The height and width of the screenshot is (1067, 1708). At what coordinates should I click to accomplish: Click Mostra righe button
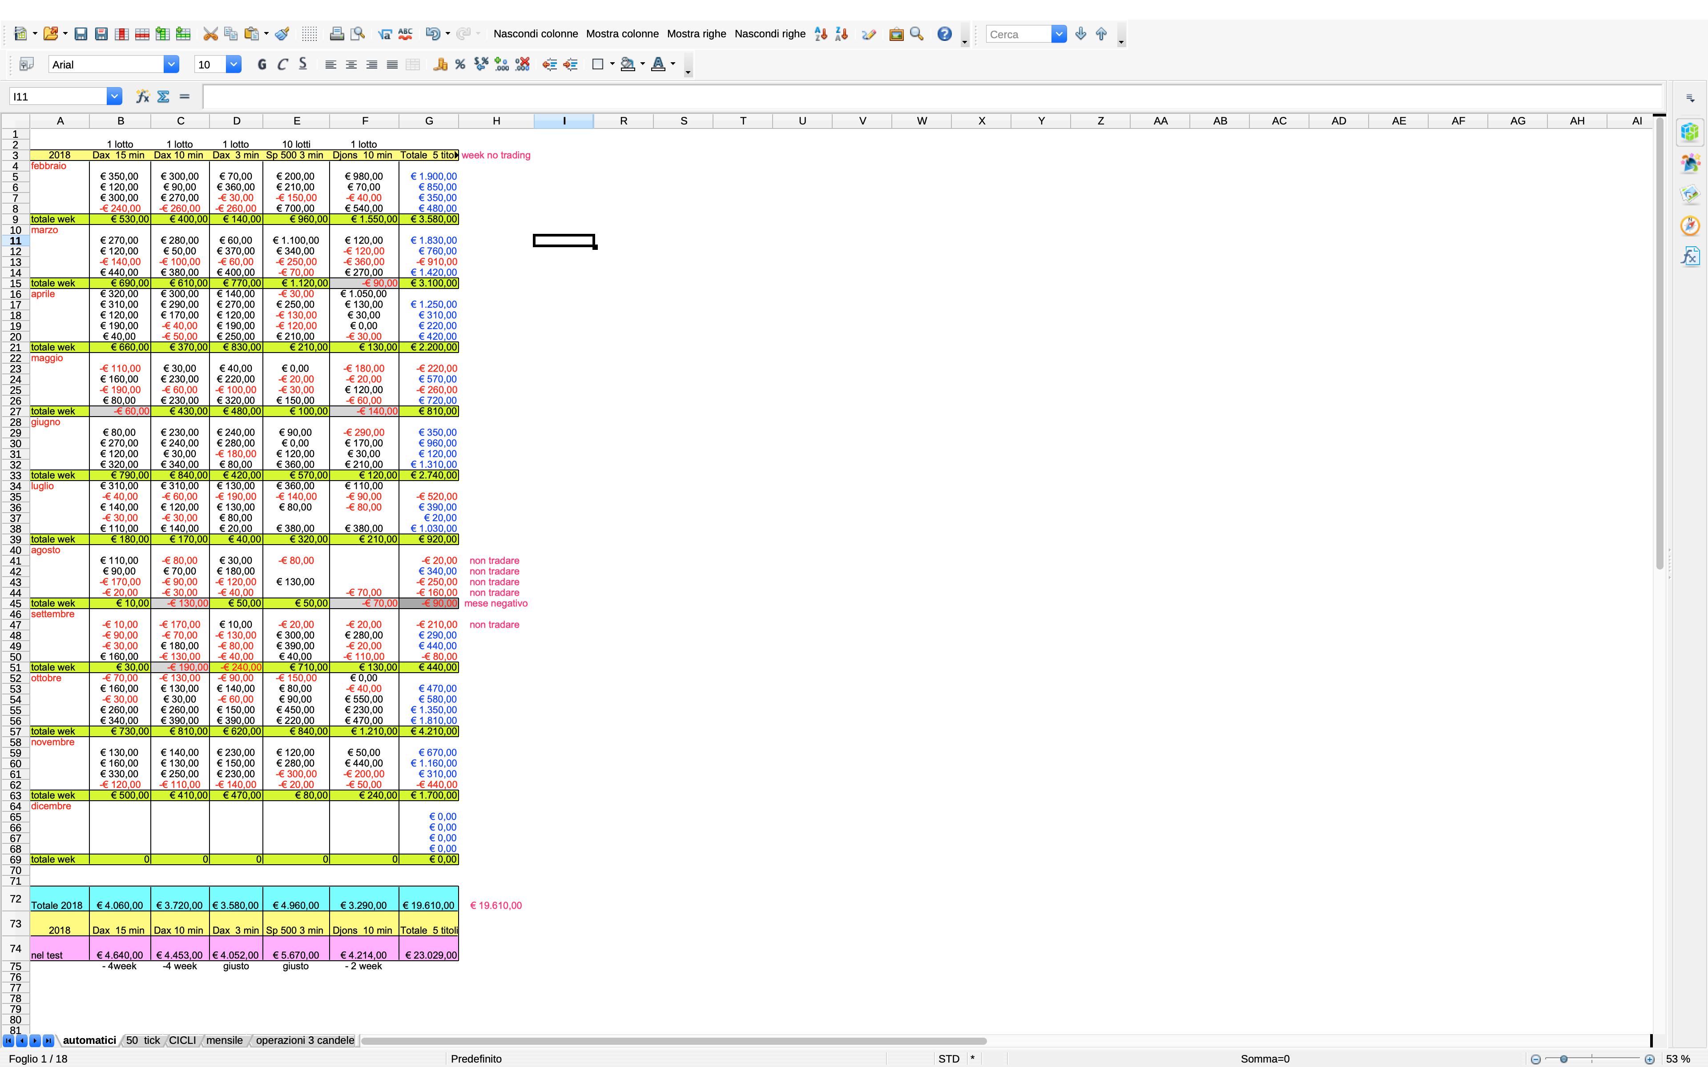696,34
